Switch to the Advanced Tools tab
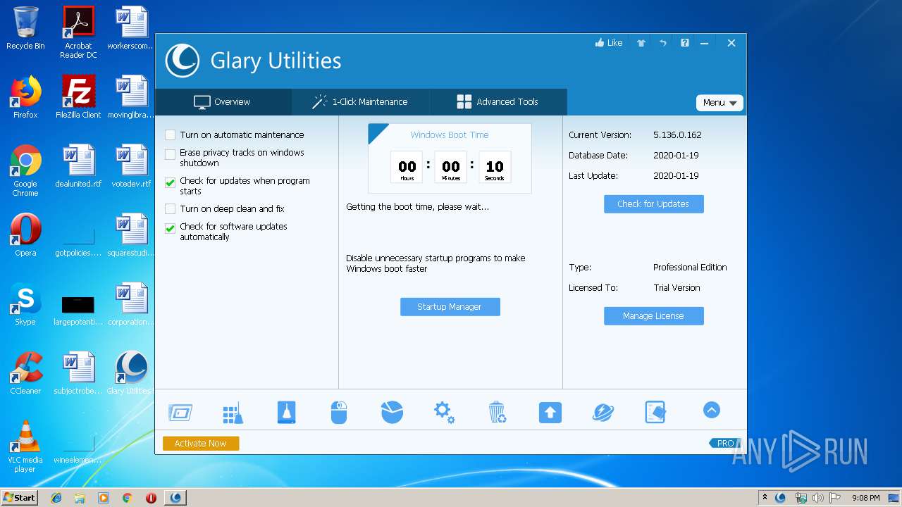The width and height of the screenshot is (902, 507). point(498,102)
